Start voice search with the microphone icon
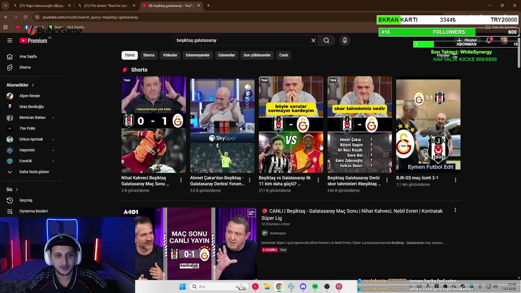 [345, 40]
